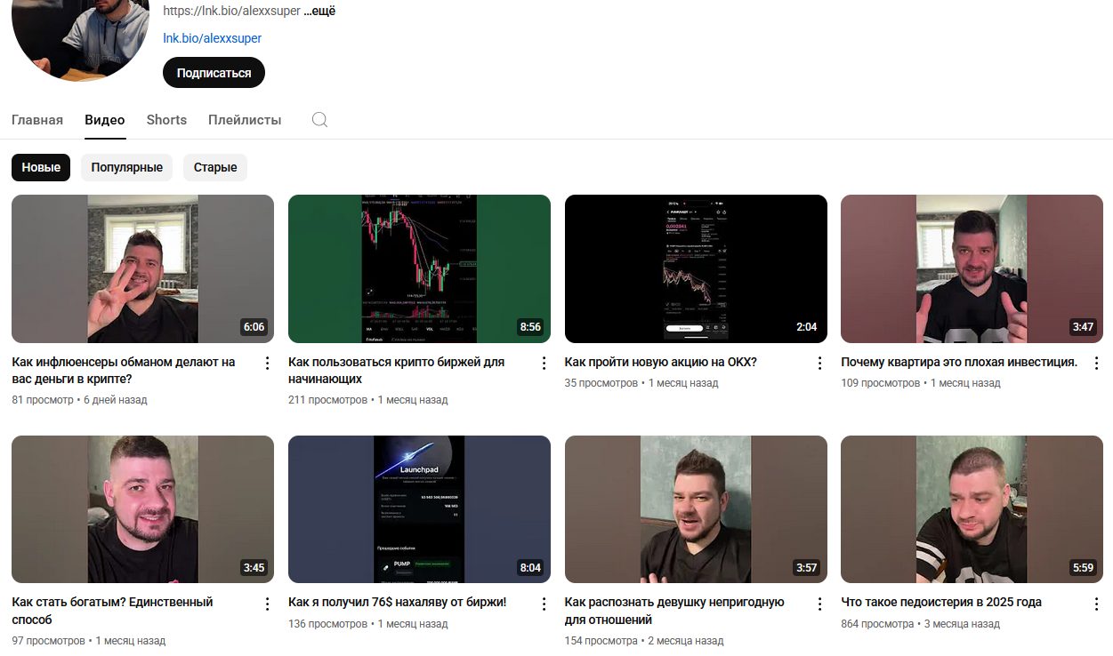1113x656 pixels.
Task: Play the thumbnail with 5:59 duration
Action: pyautogui.click(x=972, y=509)
